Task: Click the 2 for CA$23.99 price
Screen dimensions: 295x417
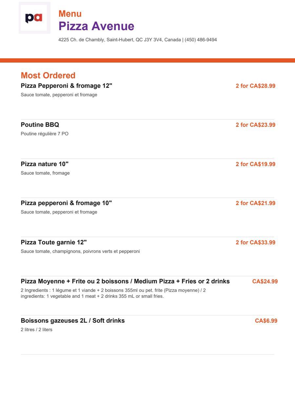Action: tap(256, 125)
